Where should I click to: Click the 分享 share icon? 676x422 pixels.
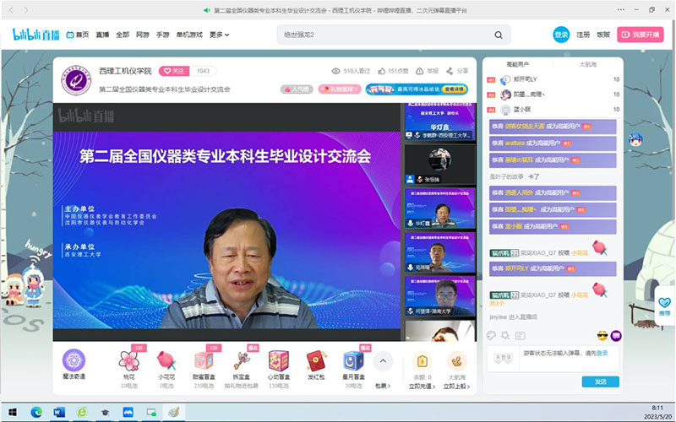click(450, 71)
